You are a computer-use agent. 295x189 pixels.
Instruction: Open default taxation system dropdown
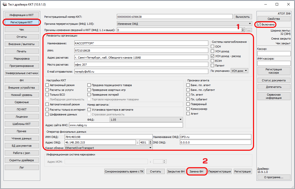coord(239,71)
